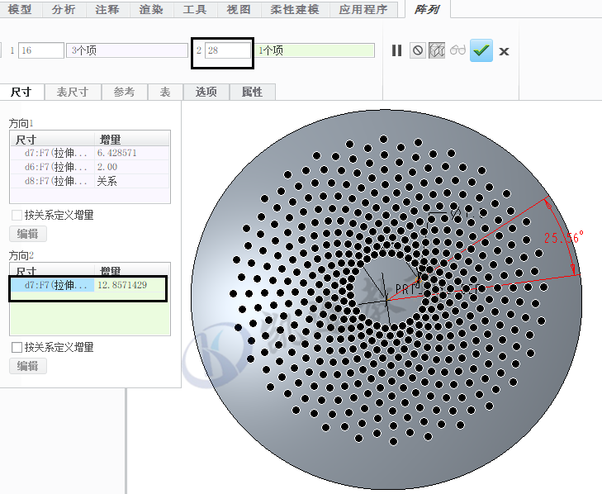Viewport: 602px width, 494px height.
Task: Click the 1个项 direction 2 collector
Action: (x=315, y=50)
